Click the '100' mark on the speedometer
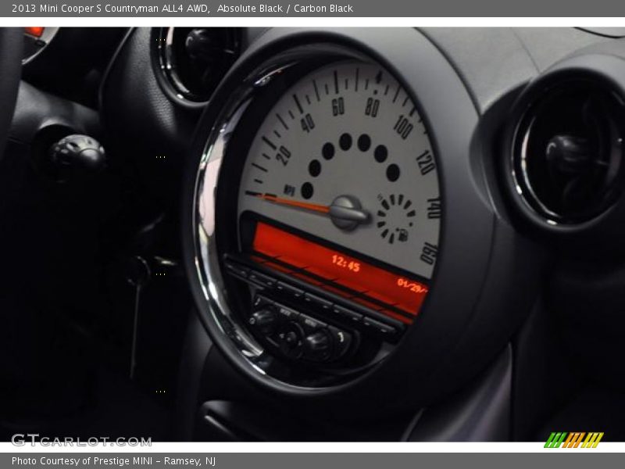 coord(403,127)
